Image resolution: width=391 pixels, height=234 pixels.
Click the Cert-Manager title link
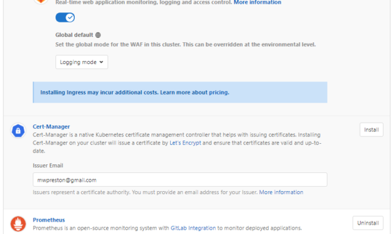pyautogui.click(x=51, y=127)
